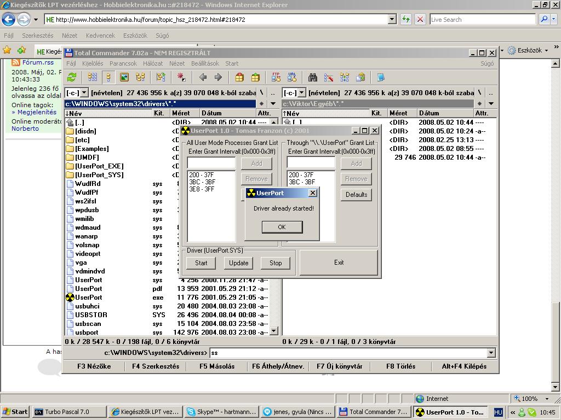Open left panel directory history arrow
The height and width of the screenshot is (420, 561).
point(273,103)
